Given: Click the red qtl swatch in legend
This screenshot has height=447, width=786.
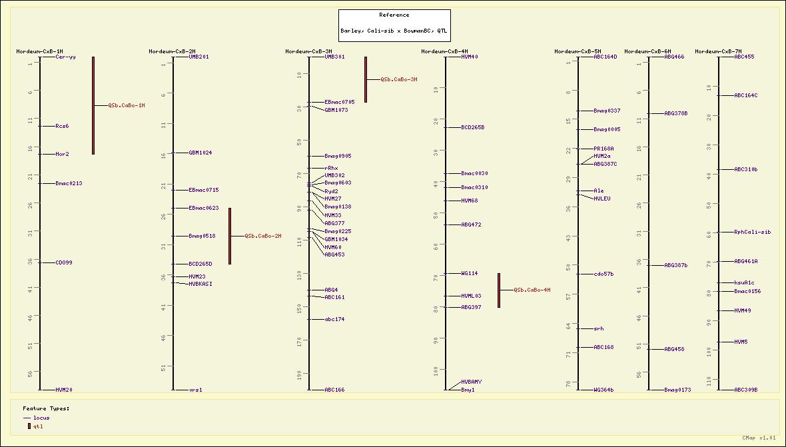Looking at the screenshot, I should (29, 426).
